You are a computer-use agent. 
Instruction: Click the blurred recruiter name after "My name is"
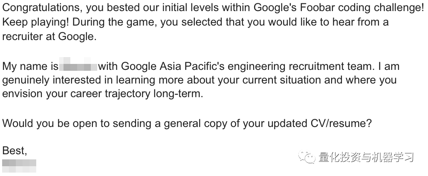pyautogui.click(x=79, y=66)
